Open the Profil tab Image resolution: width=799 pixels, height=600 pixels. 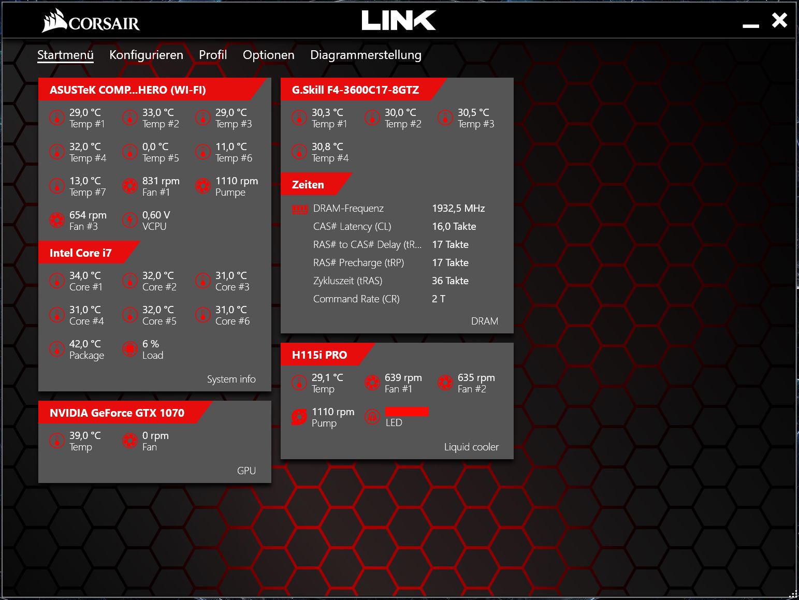click(213, 55)
